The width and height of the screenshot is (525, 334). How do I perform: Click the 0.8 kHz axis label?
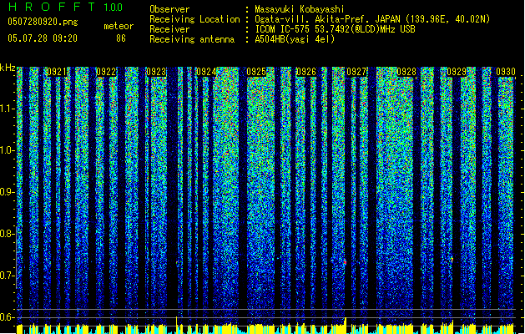(8, 234)
